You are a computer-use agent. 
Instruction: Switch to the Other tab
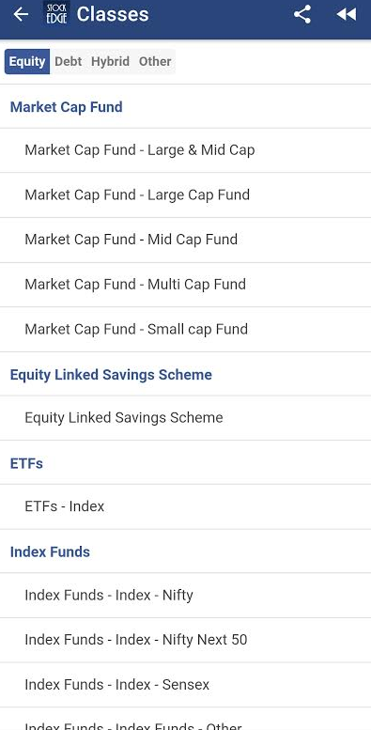click(155, 61)
